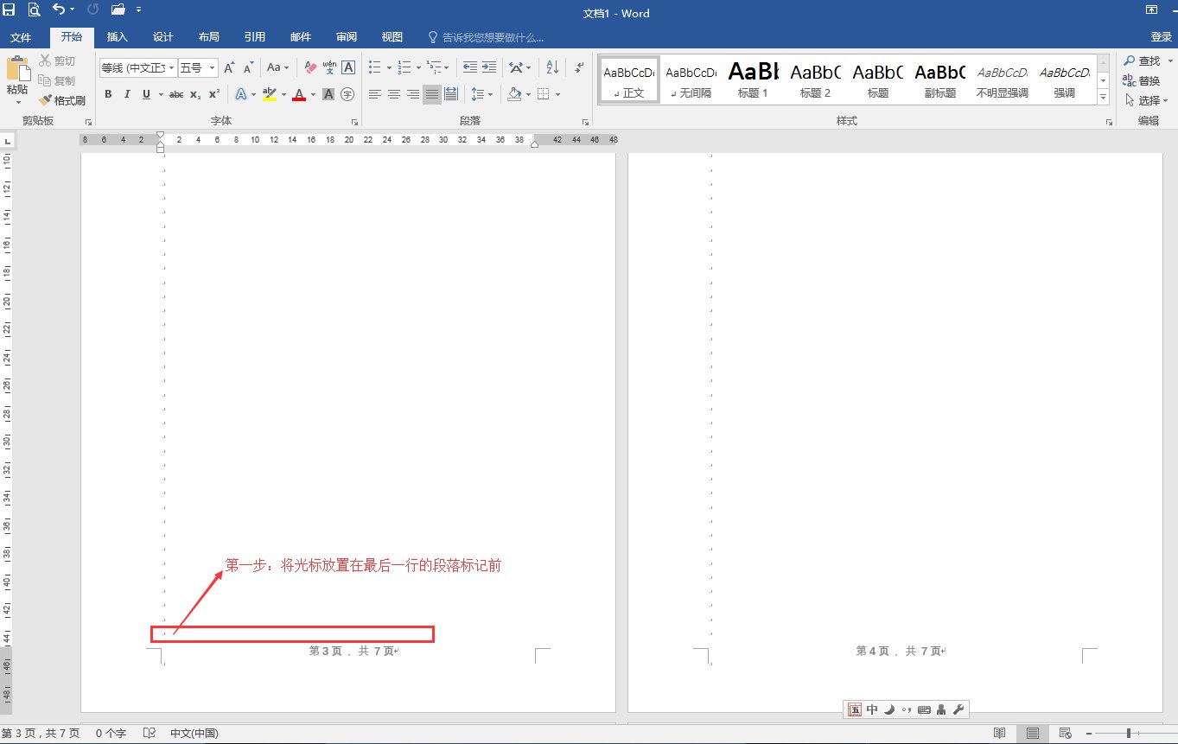Image resolution: width=1178 pixels, height=744 pixels.
Task: Apply bold formatting
Action: (108, 94)
